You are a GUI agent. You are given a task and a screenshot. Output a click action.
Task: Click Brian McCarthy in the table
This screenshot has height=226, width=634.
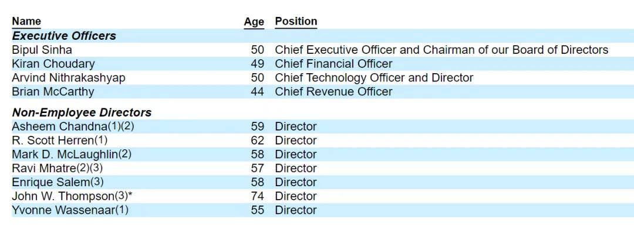point(53,91)
